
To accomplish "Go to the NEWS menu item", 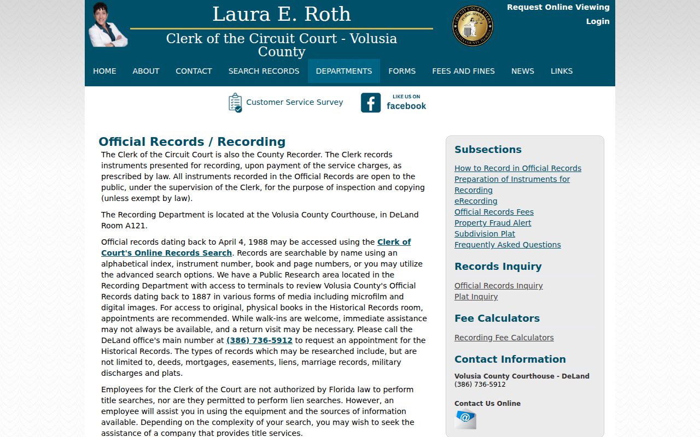I will (523, 71).
